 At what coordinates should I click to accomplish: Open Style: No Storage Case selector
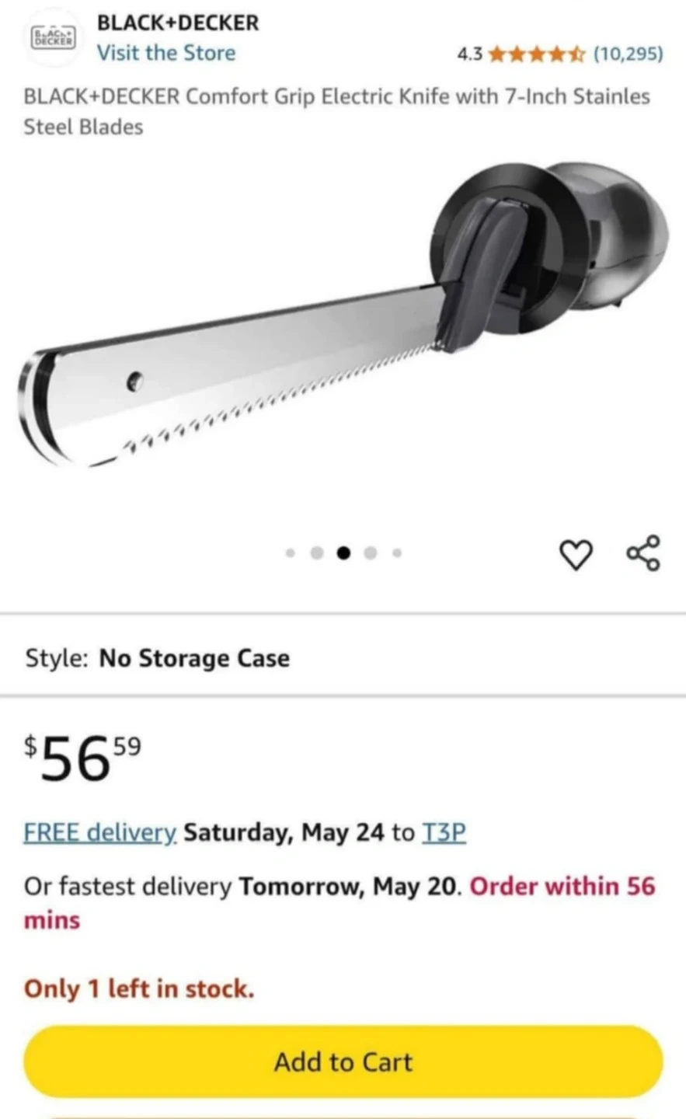[x=343, y=658]
